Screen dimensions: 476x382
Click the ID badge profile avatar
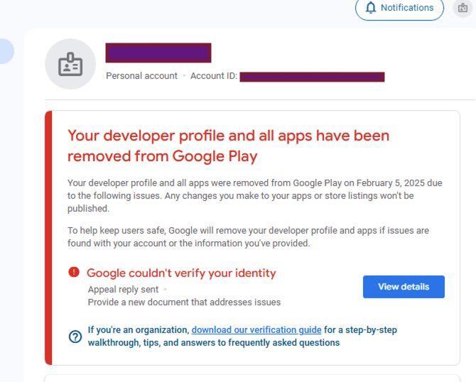coord(70,64)
